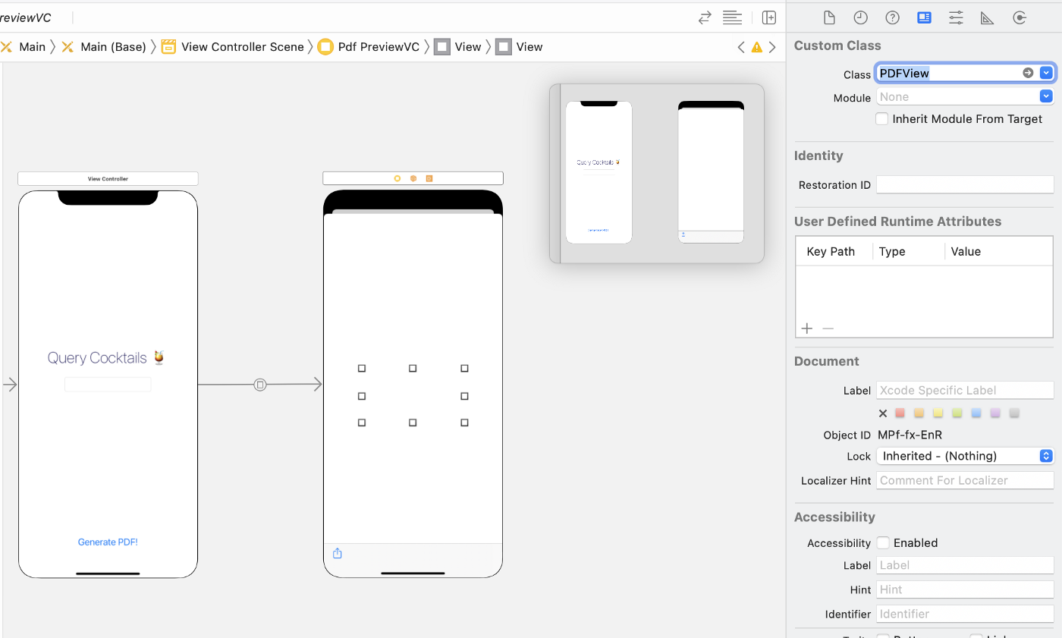Select text field under Query Cocktails

[x=108, y=385]
